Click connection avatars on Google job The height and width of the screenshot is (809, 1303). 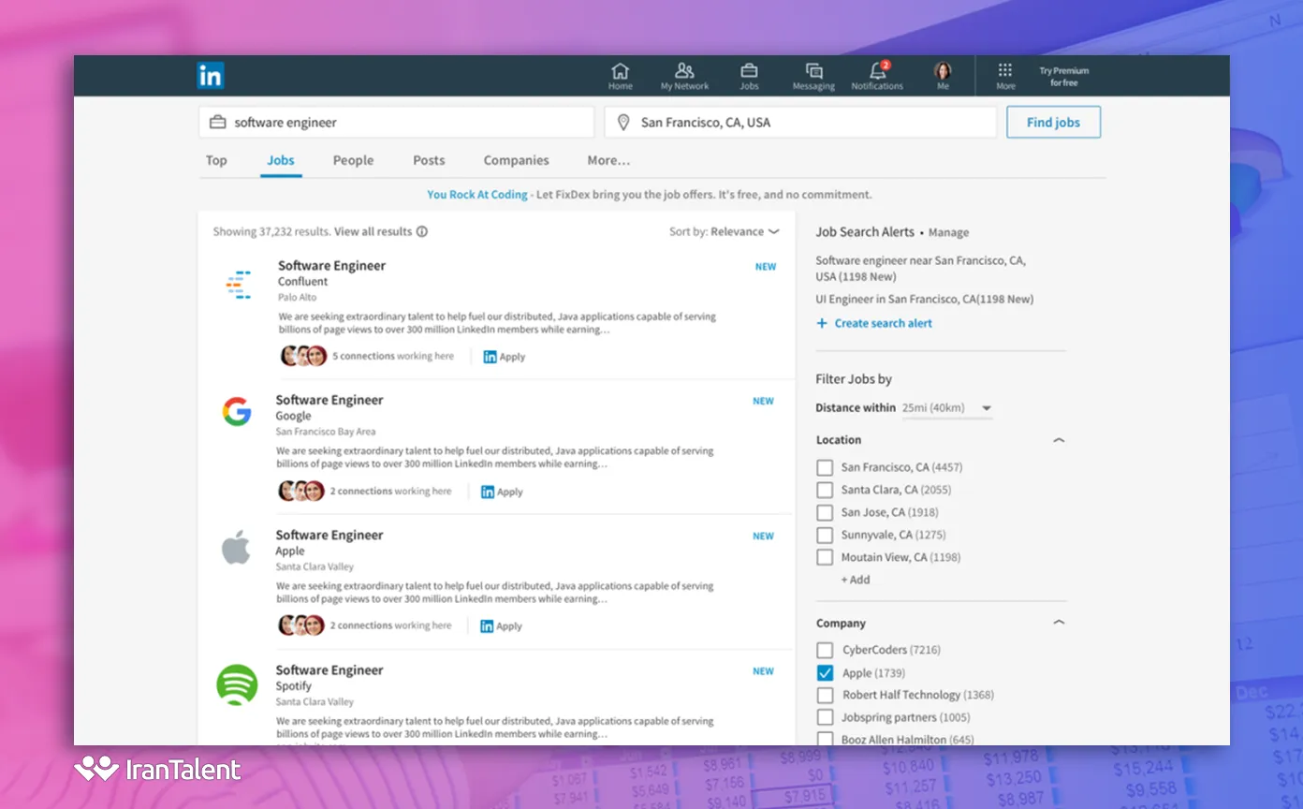tap(300, 491)
